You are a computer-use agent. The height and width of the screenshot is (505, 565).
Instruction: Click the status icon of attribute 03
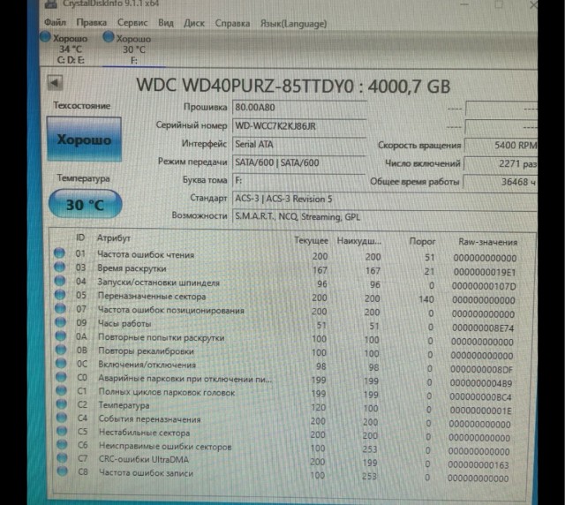(x=60, y=267)
